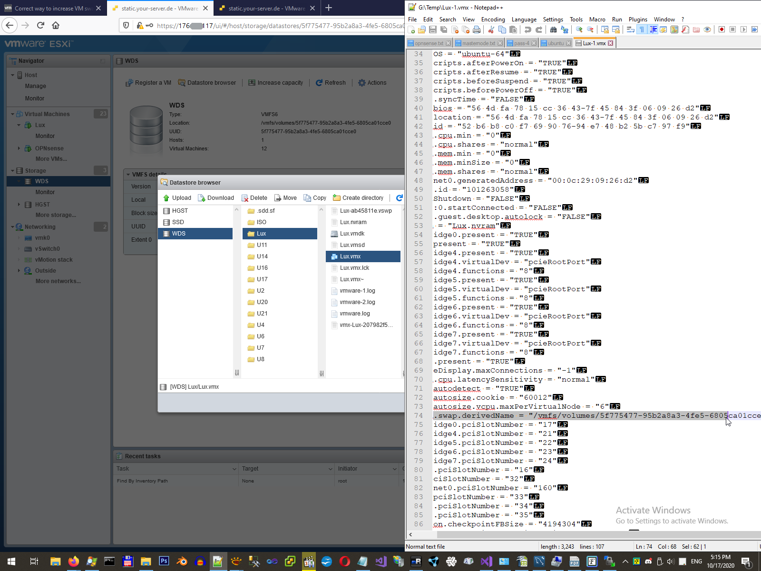Image resolution: width=761 pixels, height=571 pixels.
Task: Switch to the opnsense.txt tab
Action: (429, 43)
